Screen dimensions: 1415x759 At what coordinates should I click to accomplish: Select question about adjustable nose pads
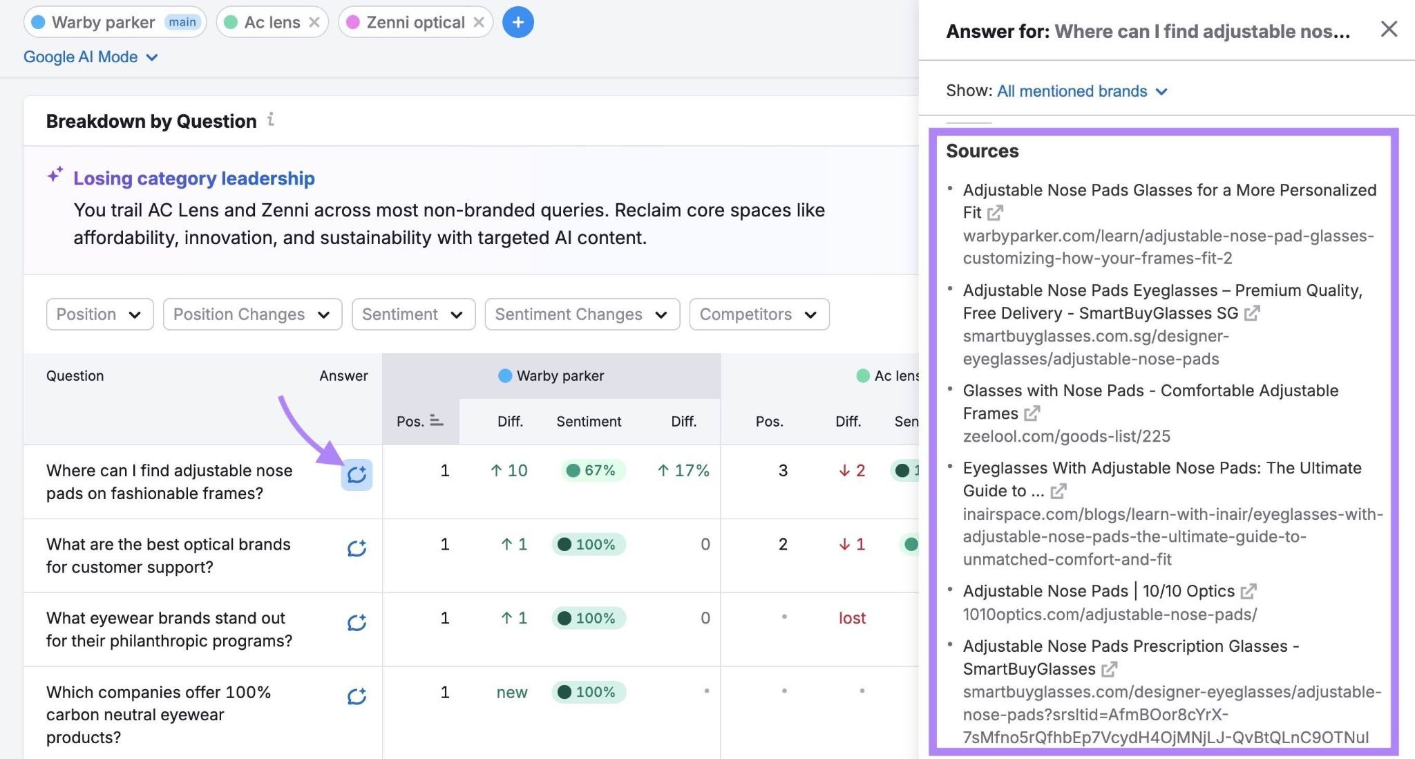click(169, 482)
